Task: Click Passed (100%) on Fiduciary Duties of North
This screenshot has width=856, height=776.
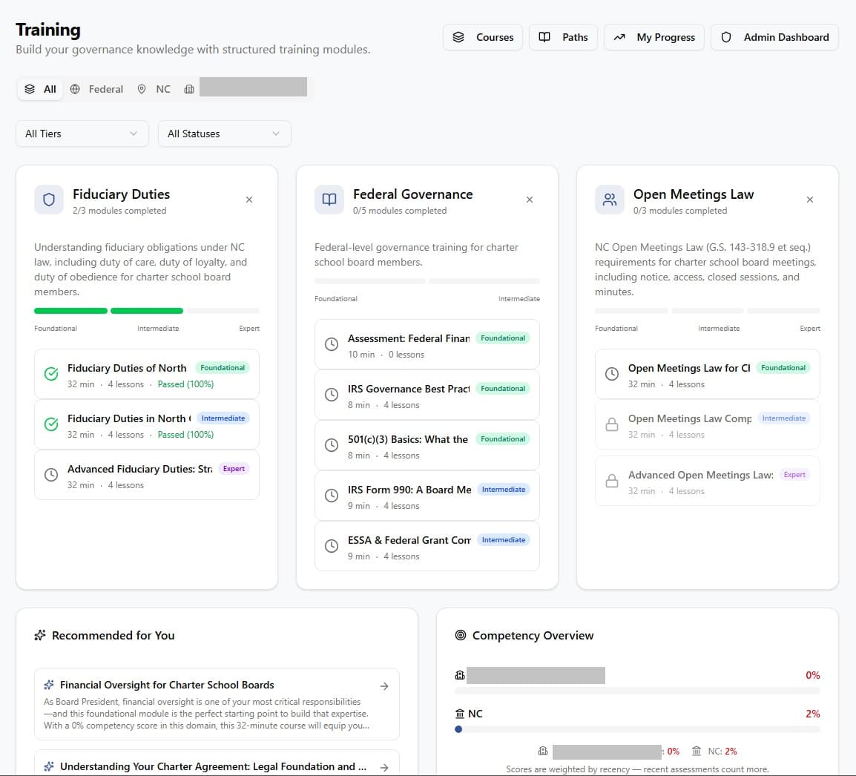Action: coord(185,384)
